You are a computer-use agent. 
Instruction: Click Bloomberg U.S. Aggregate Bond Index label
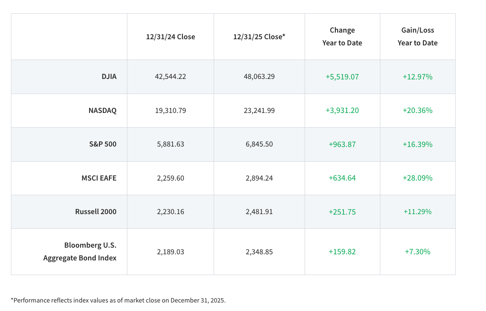(x=80, y=251)
